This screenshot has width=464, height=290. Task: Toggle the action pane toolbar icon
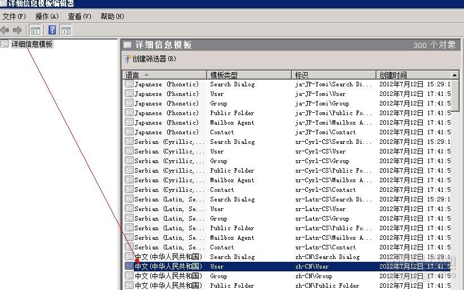(x=66, y=30)
